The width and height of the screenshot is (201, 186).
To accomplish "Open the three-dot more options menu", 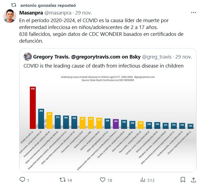I will [193, 13].
